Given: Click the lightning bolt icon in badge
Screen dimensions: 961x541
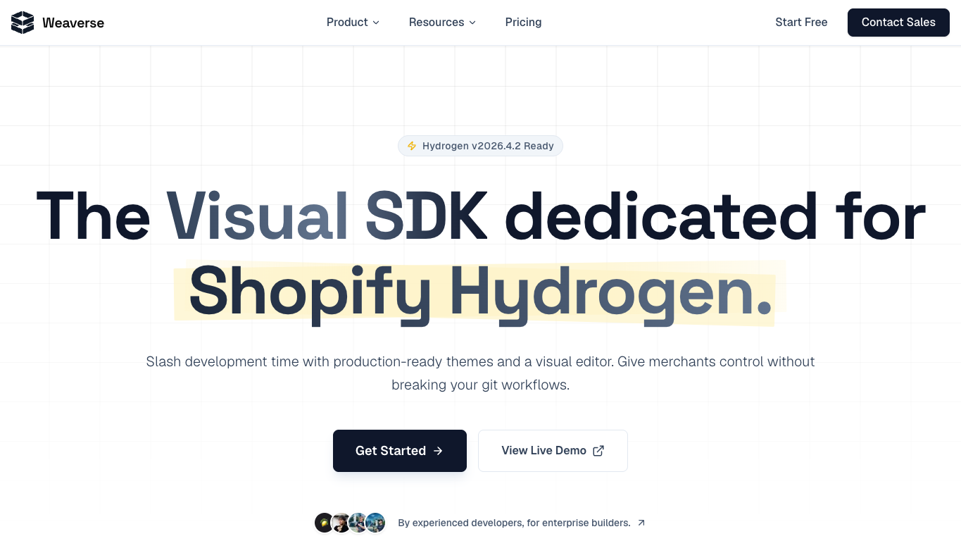Looking at the screenshot, I should tap(412, 146).
